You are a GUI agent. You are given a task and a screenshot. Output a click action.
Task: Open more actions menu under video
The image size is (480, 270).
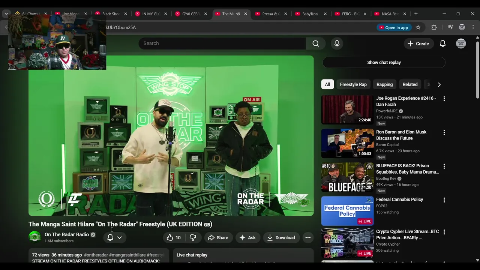(308, 238)
